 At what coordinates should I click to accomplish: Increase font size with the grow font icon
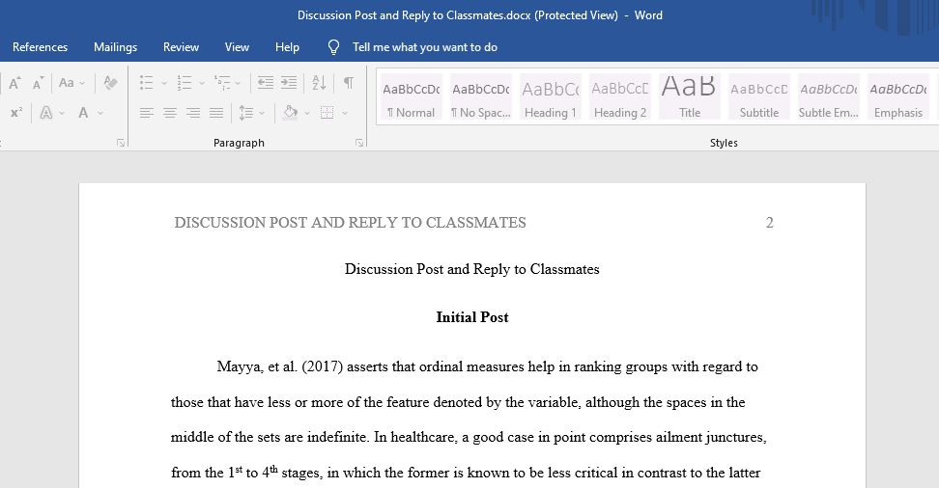pyautogui.click(x=14, y=83)
